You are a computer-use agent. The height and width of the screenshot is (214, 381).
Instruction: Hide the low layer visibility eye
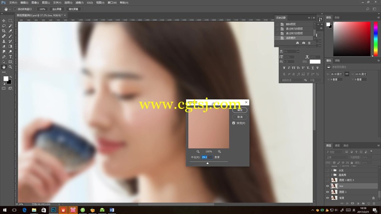tap(327, 186)
